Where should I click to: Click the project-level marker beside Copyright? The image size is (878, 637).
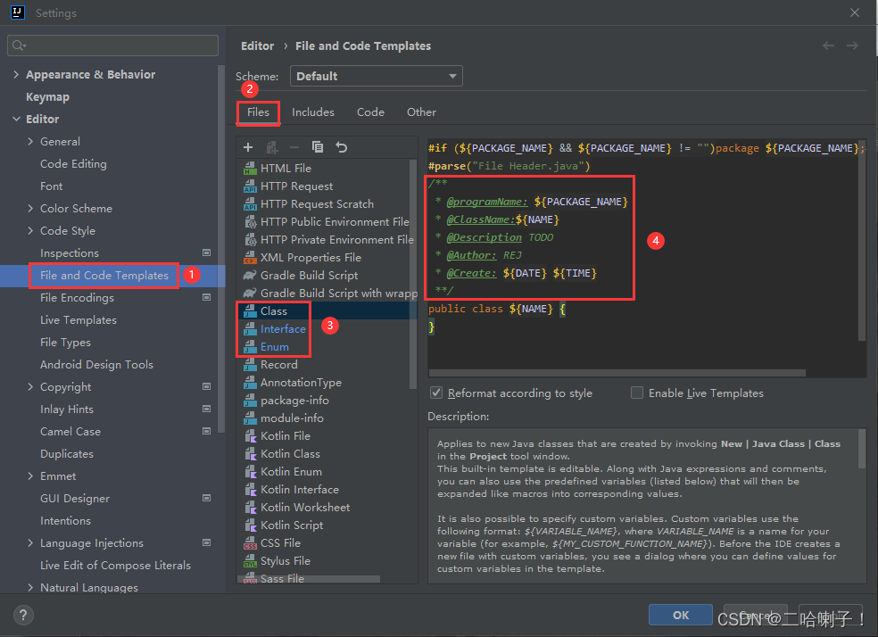207,387
